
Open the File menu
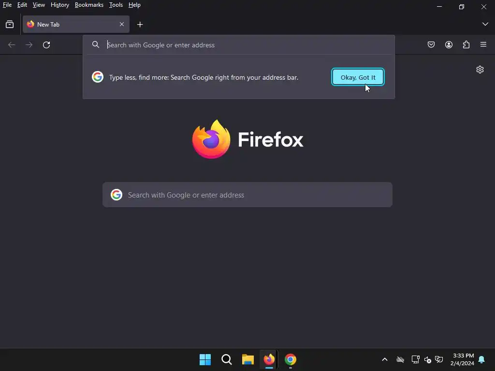coord(7,5)
